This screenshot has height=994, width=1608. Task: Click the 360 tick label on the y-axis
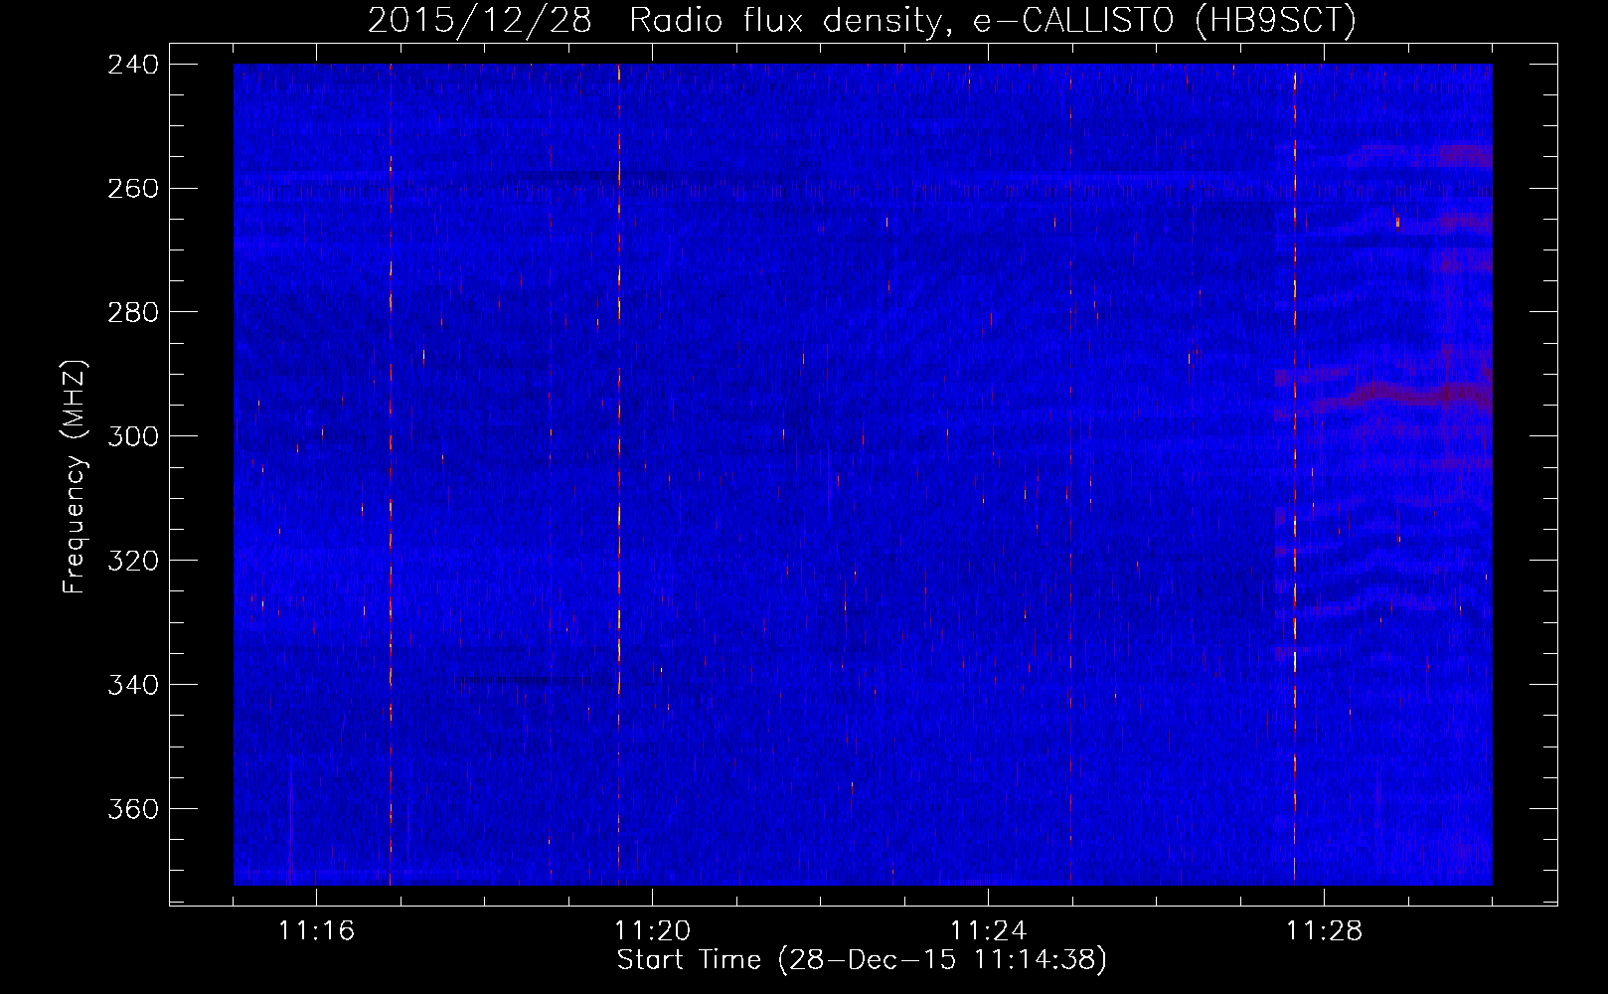click(x=132, y=810)
